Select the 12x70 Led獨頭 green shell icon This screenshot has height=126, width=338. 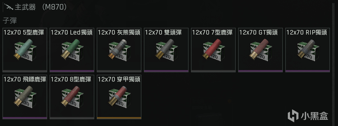point(72,50)
